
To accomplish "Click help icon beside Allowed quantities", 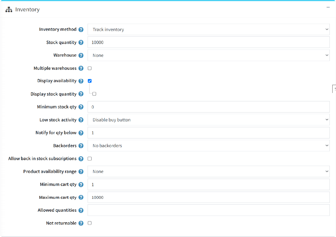I will coord(81,210).
